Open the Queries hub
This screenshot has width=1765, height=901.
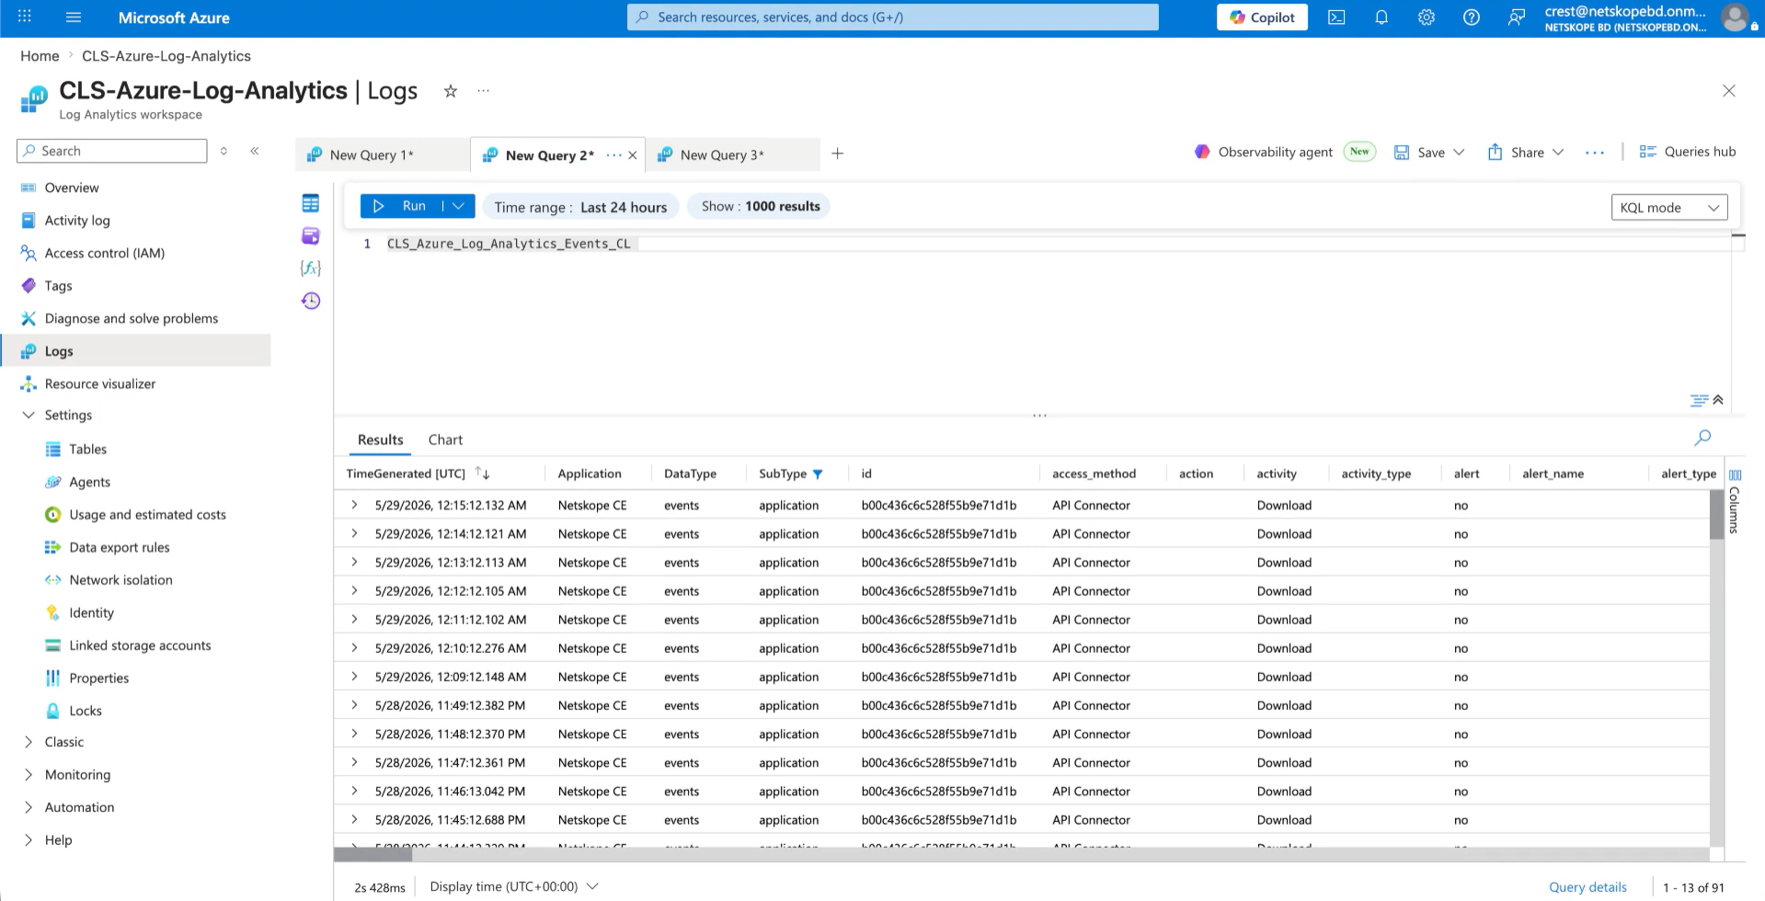tap(1688, 153)
